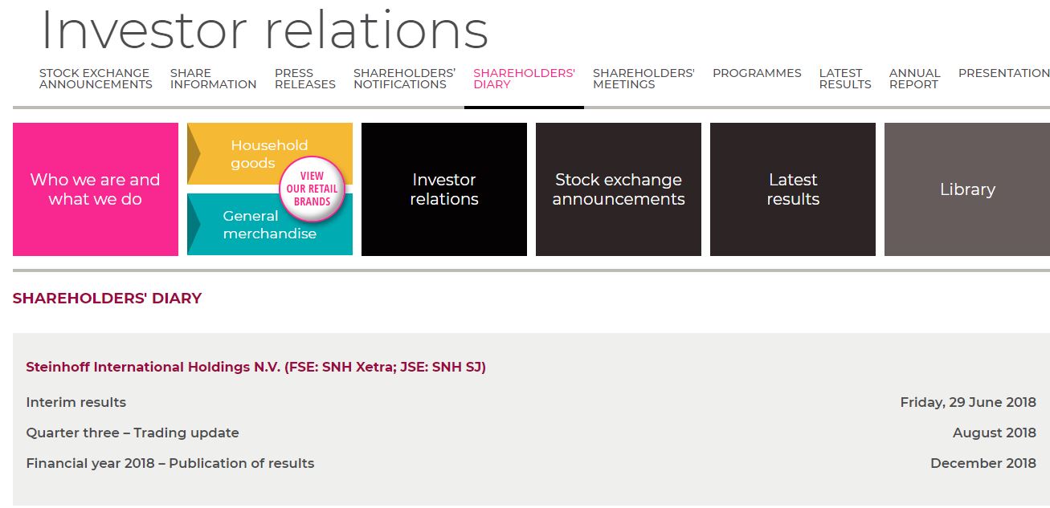Open the 'Stock exchange announcements' tile
Viewport: 1050px width, 508px height.
tap(618, 189)
